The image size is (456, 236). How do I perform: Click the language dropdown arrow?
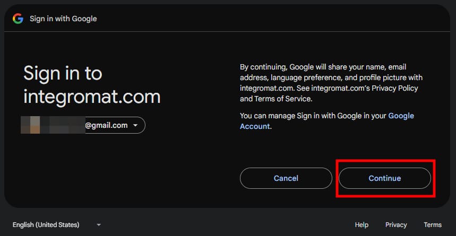pos(99,225)
